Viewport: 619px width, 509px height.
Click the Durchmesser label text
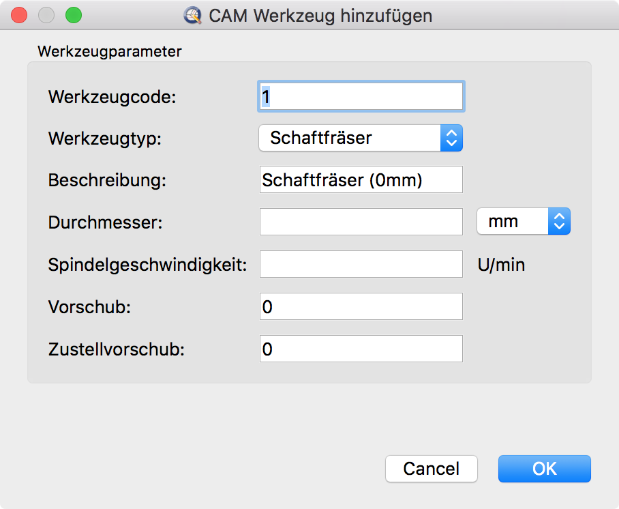105,222
